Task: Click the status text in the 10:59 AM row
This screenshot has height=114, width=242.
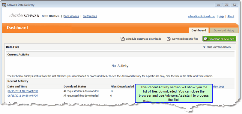Action: (81, 91)
